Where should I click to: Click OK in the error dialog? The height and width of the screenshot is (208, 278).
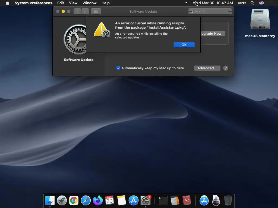(184, 45)
